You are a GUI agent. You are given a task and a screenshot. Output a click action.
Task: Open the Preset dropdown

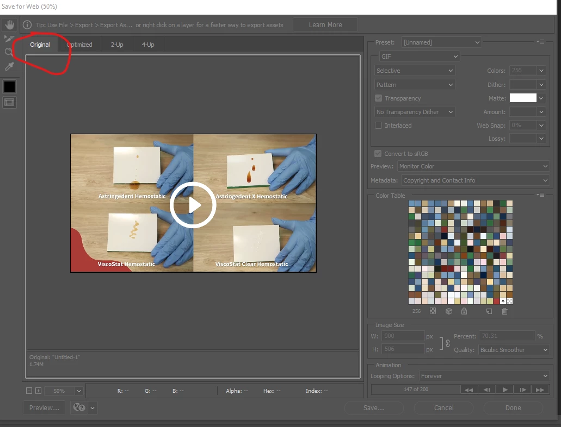pos(441,42)
